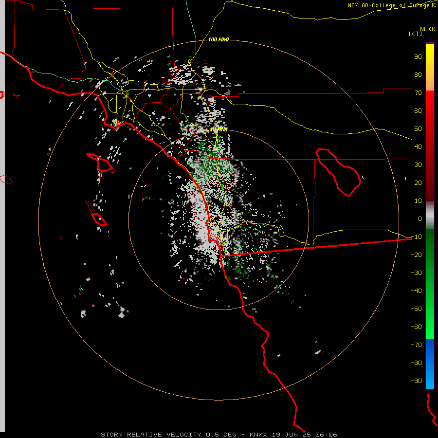Viewport: 438px width, 438px height.
Task: Select the -20 tick label on the velocity scale
Action: point(416,255)
